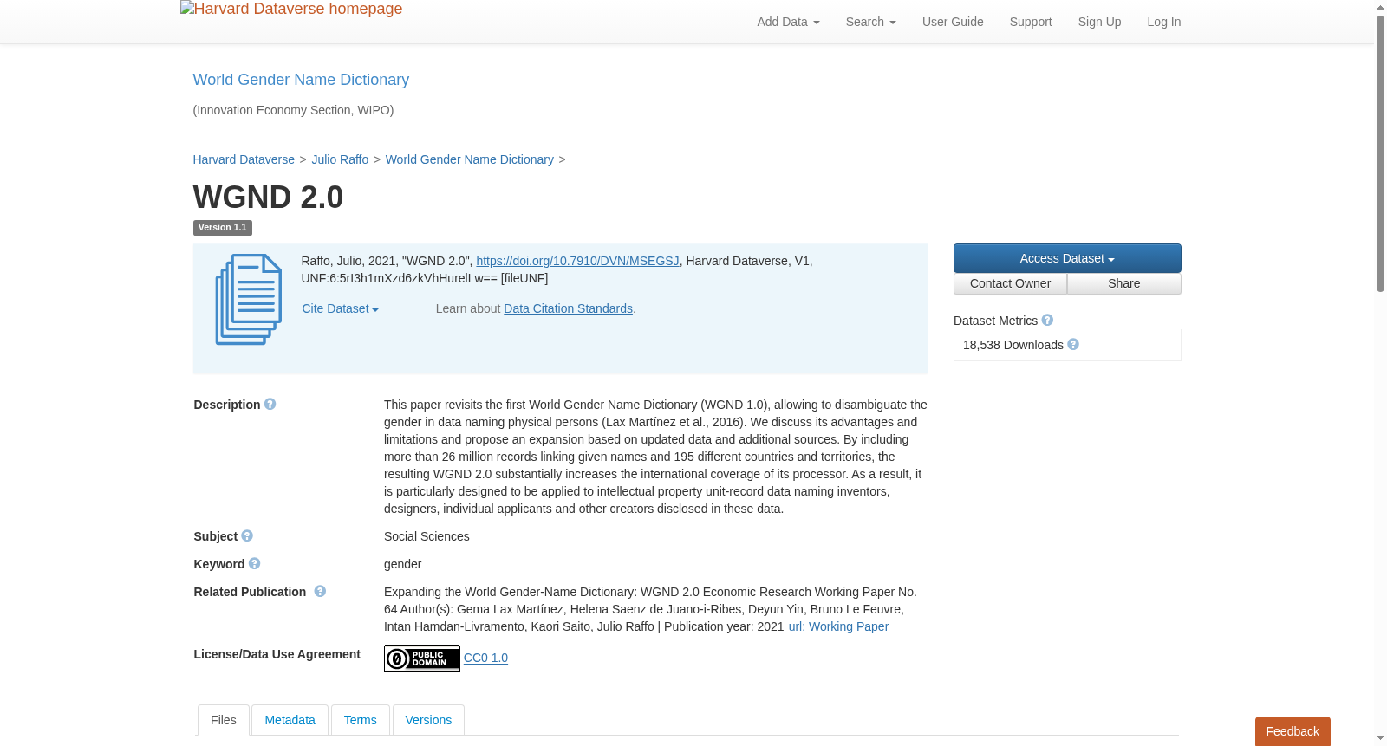Open the Working Paper url link
The width and height of the screenshot is (1387, 746).
tap(838, 626)
